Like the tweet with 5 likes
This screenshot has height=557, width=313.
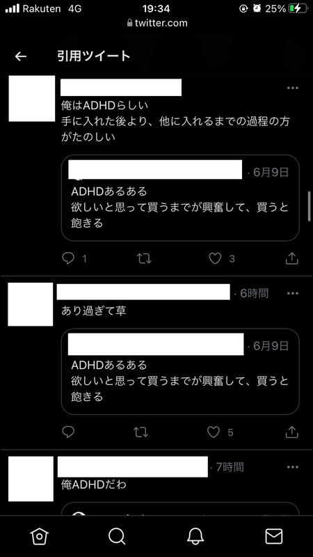click(x=214, y=432)
